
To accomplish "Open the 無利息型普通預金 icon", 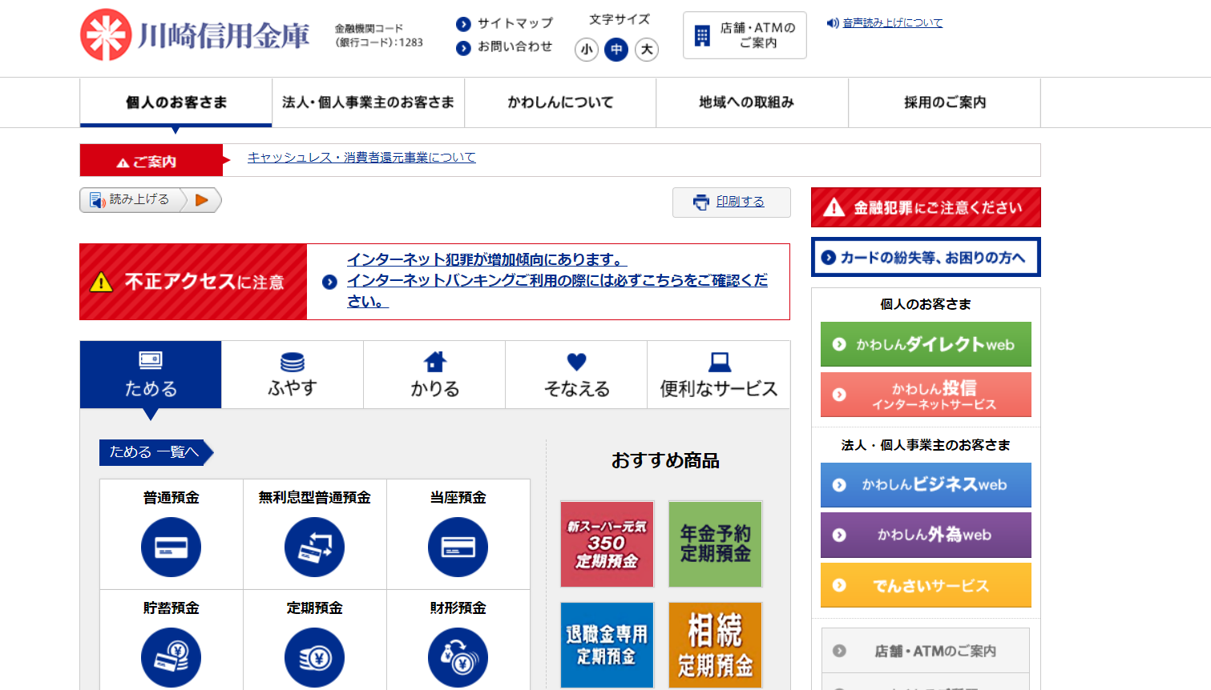I will [x=314, y=548].
